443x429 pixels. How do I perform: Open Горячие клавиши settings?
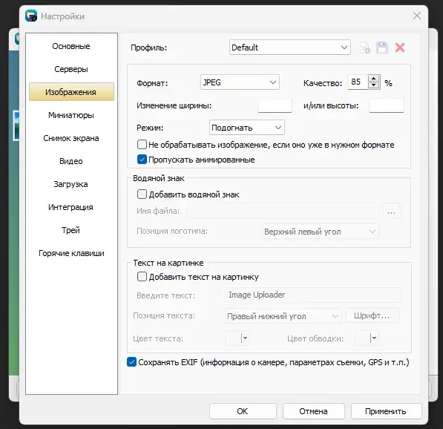click(x=71, y=253)
